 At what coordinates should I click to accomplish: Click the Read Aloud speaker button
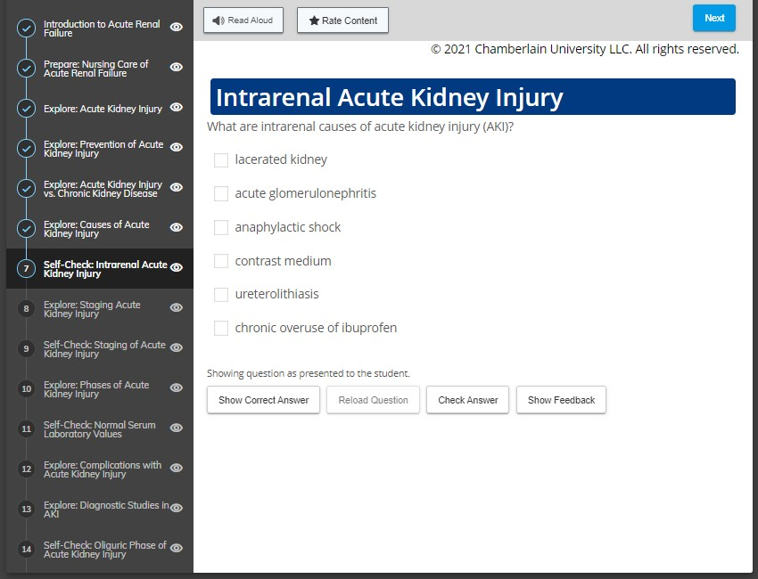(x=243, y=20)
